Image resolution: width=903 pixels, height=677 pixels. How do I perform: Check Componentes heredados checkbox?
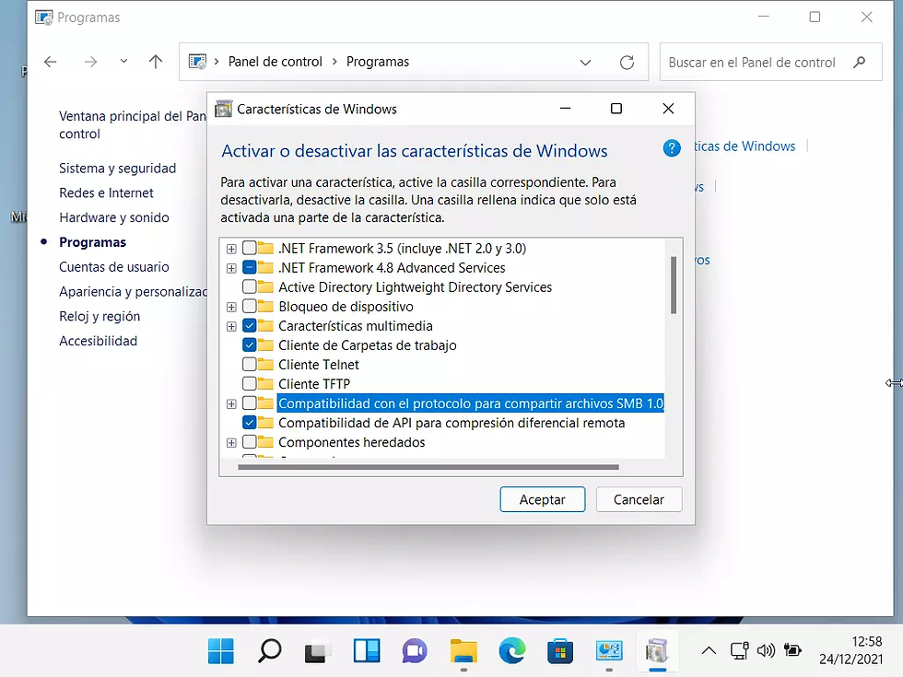pyautogui.click(x=250, y=442)
